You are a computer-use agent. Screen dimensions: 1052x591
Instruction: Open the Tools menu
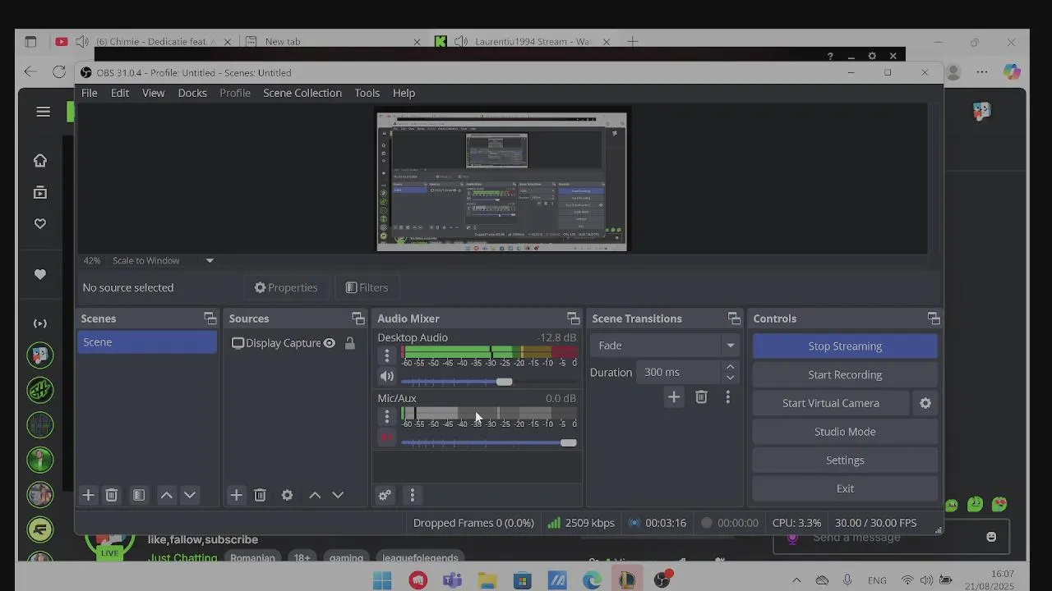pyautogui.click(x=367, y=93)
